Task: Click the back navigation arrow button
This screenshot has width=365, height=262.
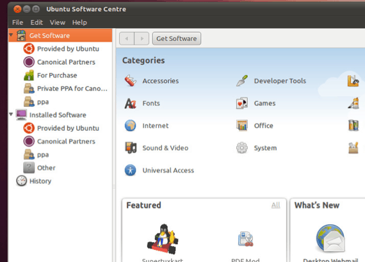Action: [x=127, y=38]
